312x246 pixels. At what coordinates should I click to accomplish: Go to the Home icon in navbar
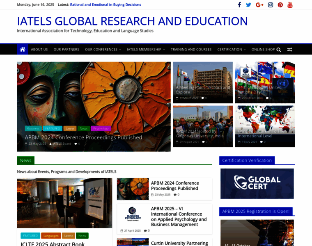click(x=23, y=49)
